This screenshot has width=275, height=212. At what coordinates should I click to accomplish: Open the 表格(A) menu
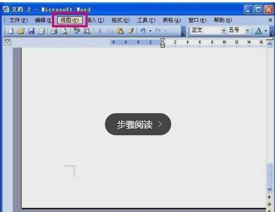click(172, 20)
